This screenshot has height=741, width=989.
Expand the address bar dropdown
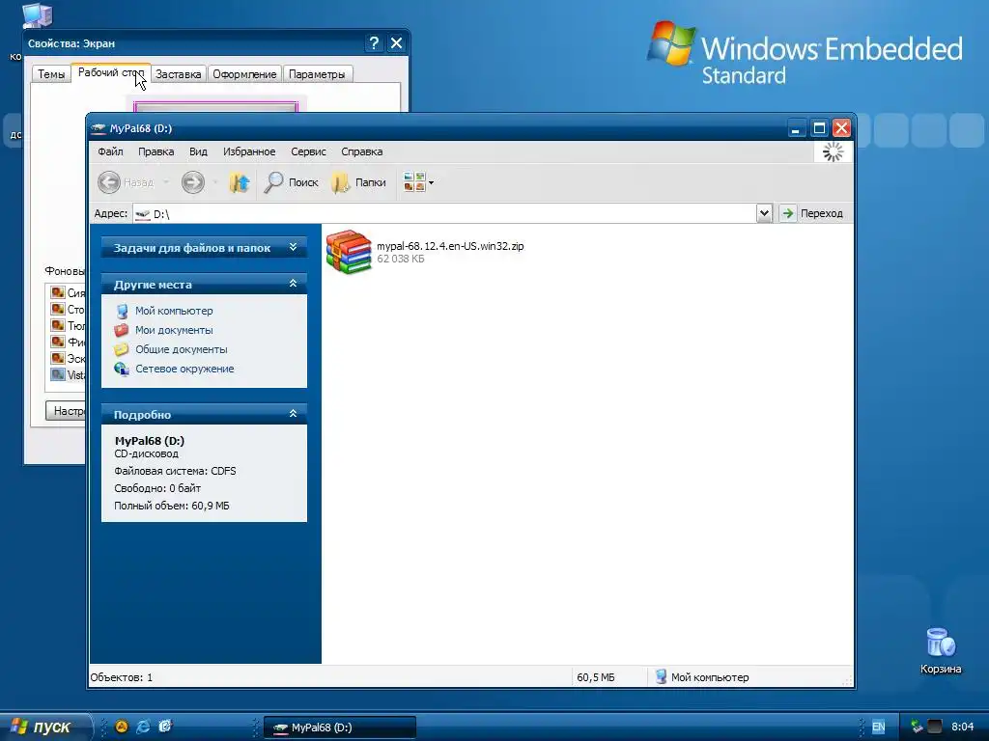(x=764, y=213)
